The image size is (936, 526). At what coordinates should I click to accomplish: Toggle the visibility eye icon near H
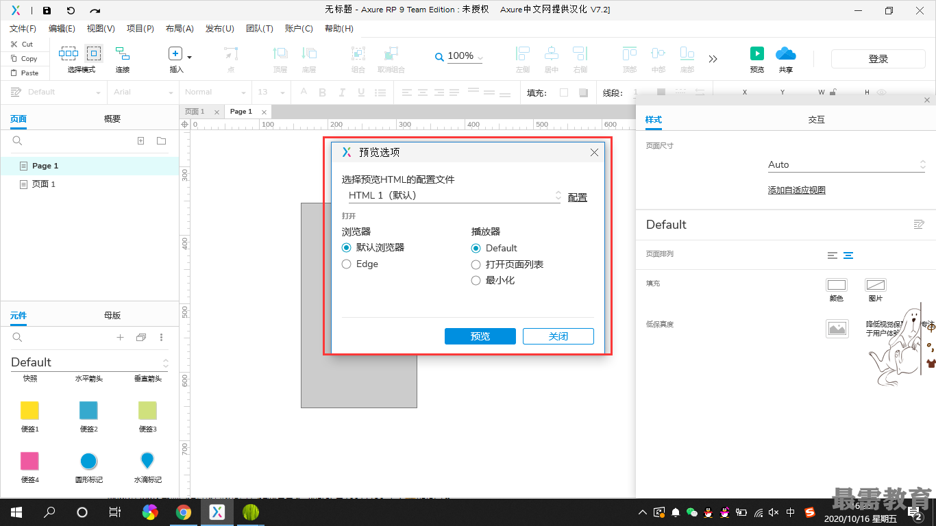[882, 92]
